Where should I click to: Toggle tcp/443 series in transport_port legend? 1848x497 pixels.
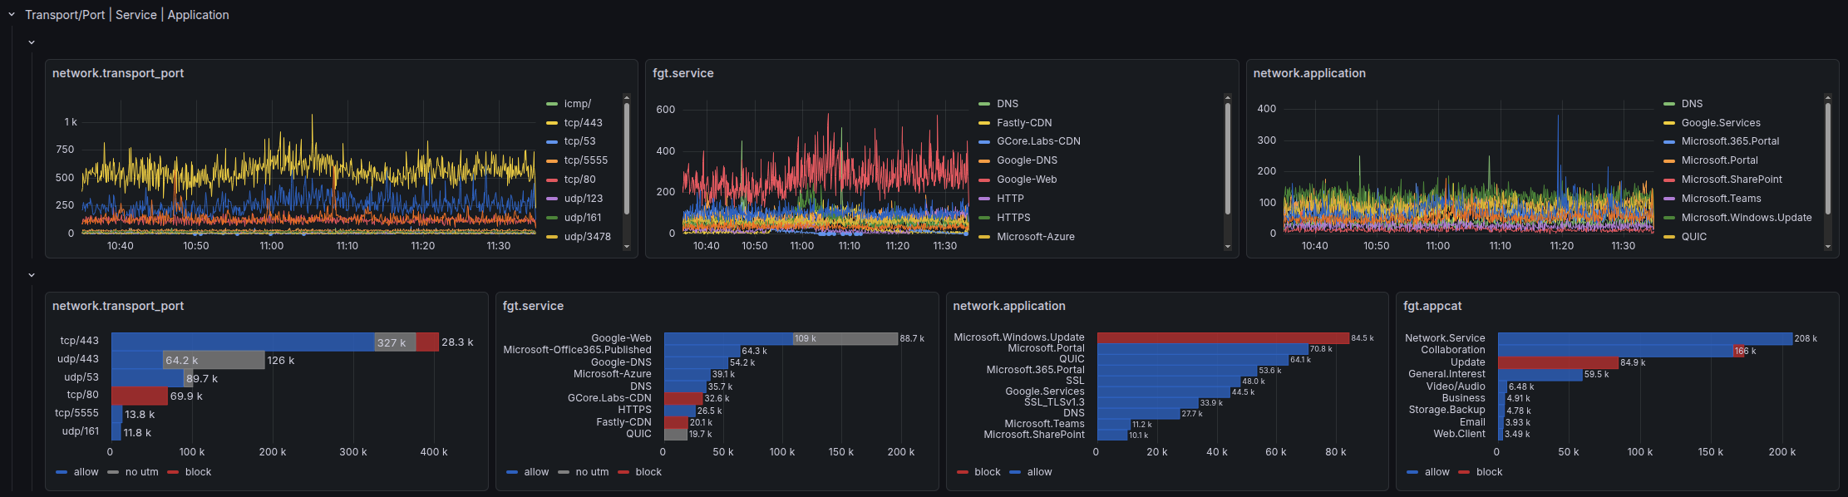point(583,123)
